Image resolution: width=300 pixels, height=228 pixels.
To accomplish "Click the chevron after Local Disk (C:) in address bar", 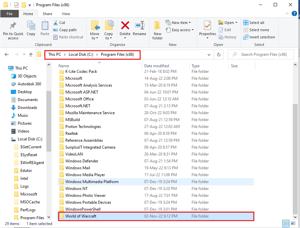I will [97, 54].
